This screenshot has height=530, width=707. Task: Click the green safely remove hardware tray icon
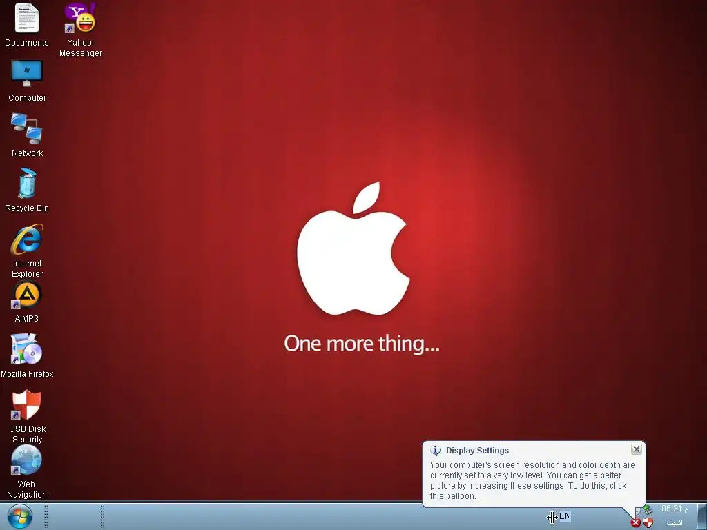click(x=648, y=510)
